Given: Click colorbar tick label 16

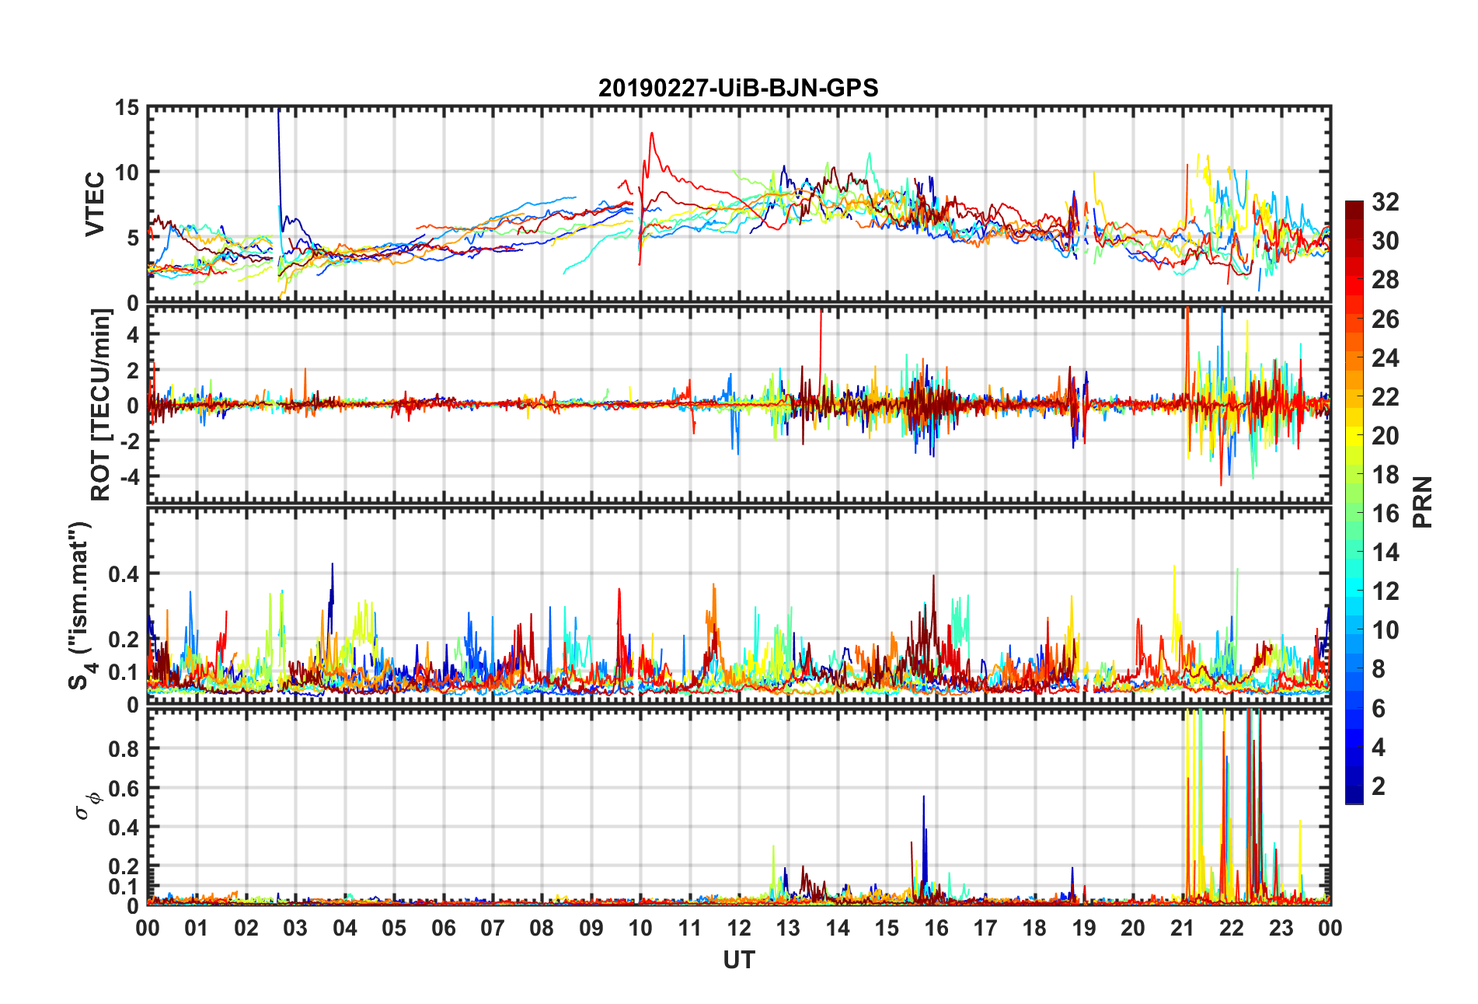Looking at the screenshot, I should (x=1386, y=514).
